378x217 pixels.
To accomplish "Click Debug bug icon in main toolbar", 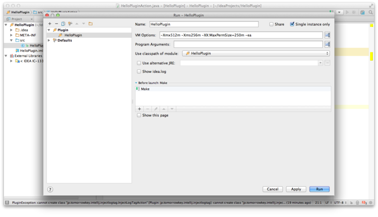I will (354, 12).
